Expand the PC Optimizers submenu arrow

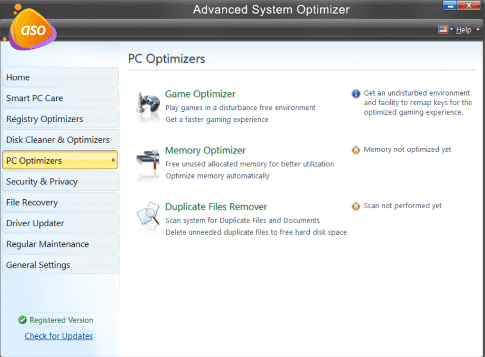(x=113, y=160)
